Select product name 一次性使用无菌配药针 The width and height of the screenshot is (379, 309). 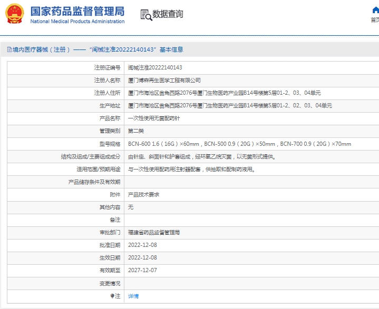pyautogui.click(x=154, y=118)
